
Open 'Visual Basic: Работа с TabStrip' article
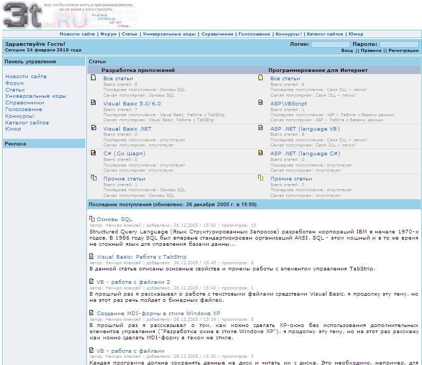click(x=141, y=257)
